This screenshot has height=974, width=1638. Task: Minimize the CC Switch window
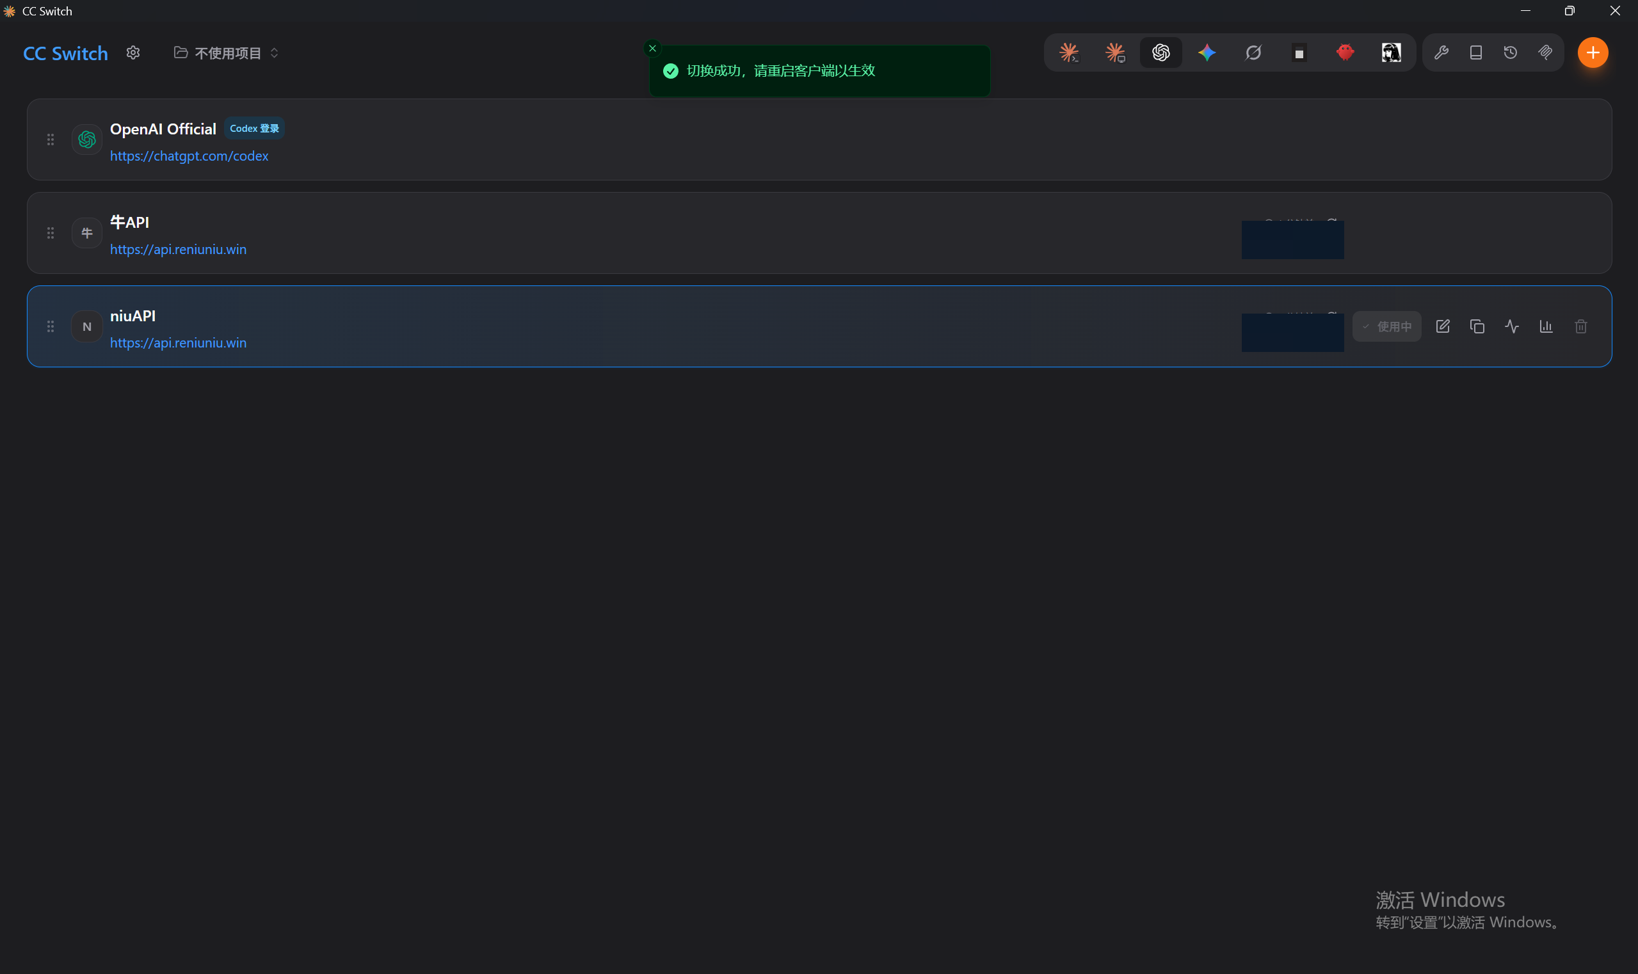point(1526,10)
